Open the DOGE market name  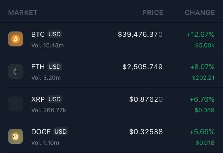coord(41,132)
